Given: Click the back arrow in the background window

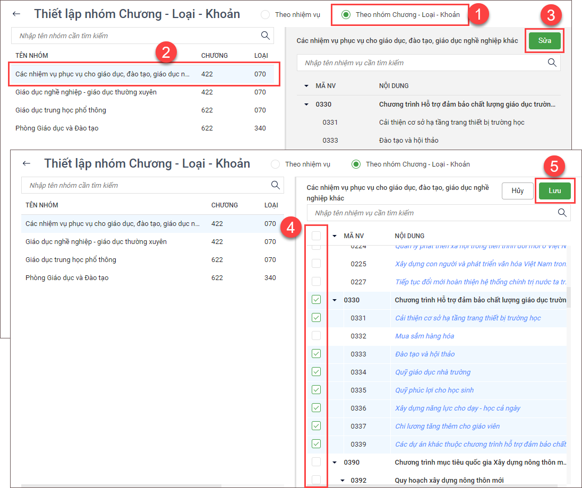Looking at the screenshot, I should pyautogui.click(x=16, y=14).
